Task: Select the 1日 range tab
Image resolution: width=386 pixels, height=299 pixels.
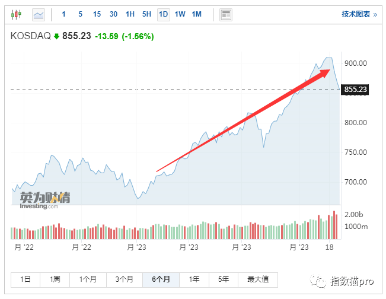Action: [25, 279]
